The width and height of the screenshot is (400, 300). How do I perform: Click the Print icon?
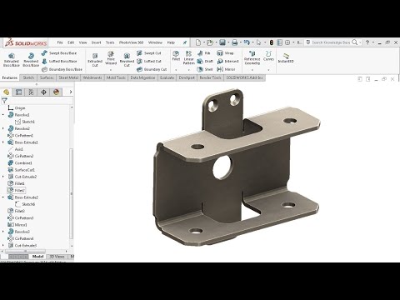[x=235, y=42]
